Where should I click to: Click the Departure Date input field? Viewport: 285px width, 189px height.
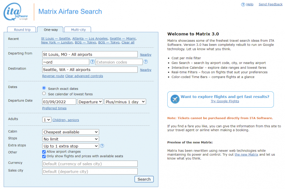[59, 102]
